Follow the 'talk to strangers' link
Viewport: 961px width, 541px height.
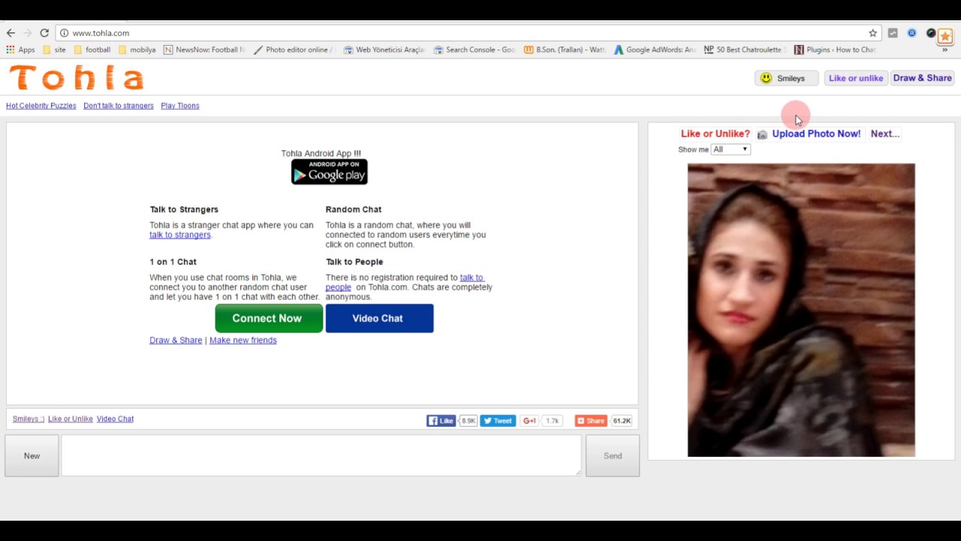[180, 235]
